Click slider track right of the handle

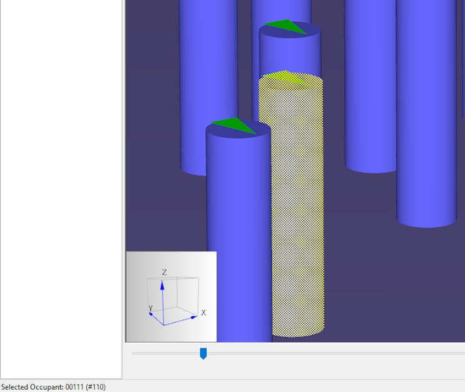pyautogui.click(x=331, y=354)
